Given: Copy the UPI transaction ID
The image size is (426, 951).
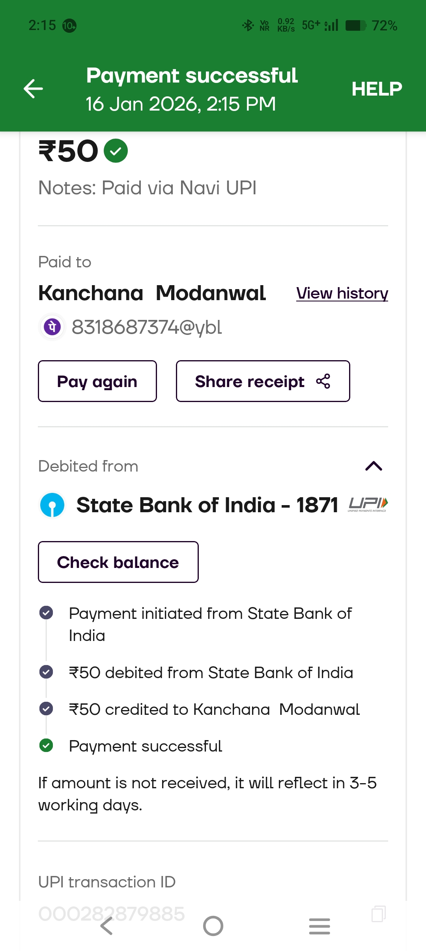Looking at the screenshot, I should 378,913.
